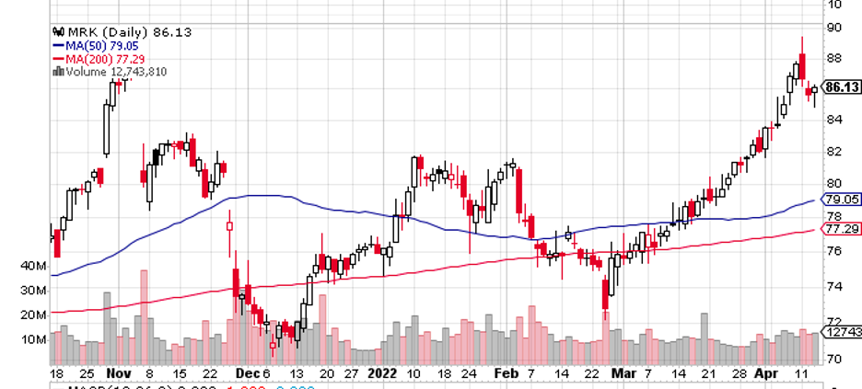Select the 2022 label on date axis
The height and width of the screenshot is (389, 862).
pos(380,375)
